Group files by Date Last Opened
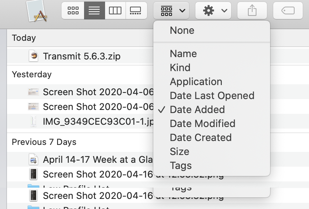 click(x=212, y=96)
